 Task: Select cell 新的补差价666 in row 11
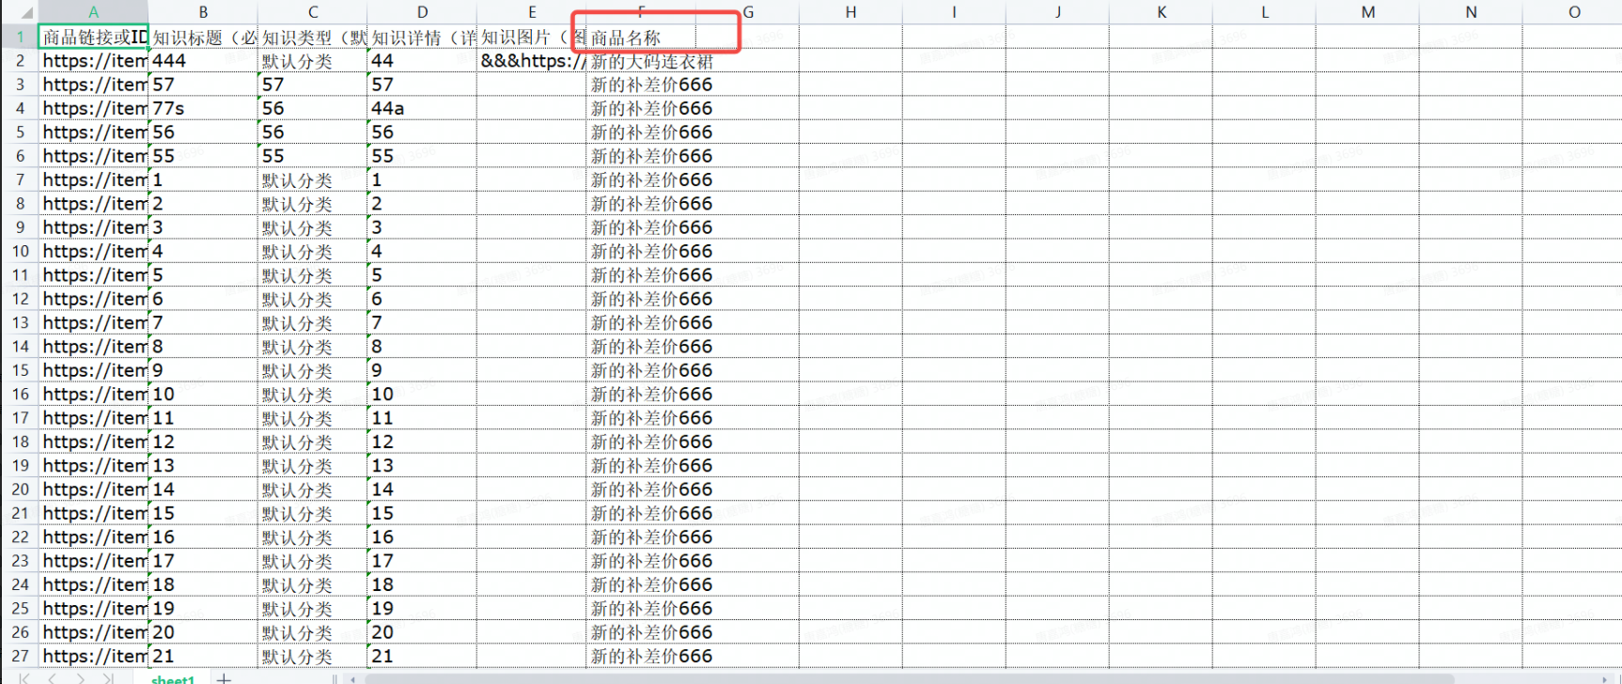pyautogui.click(x=642, y=274)
